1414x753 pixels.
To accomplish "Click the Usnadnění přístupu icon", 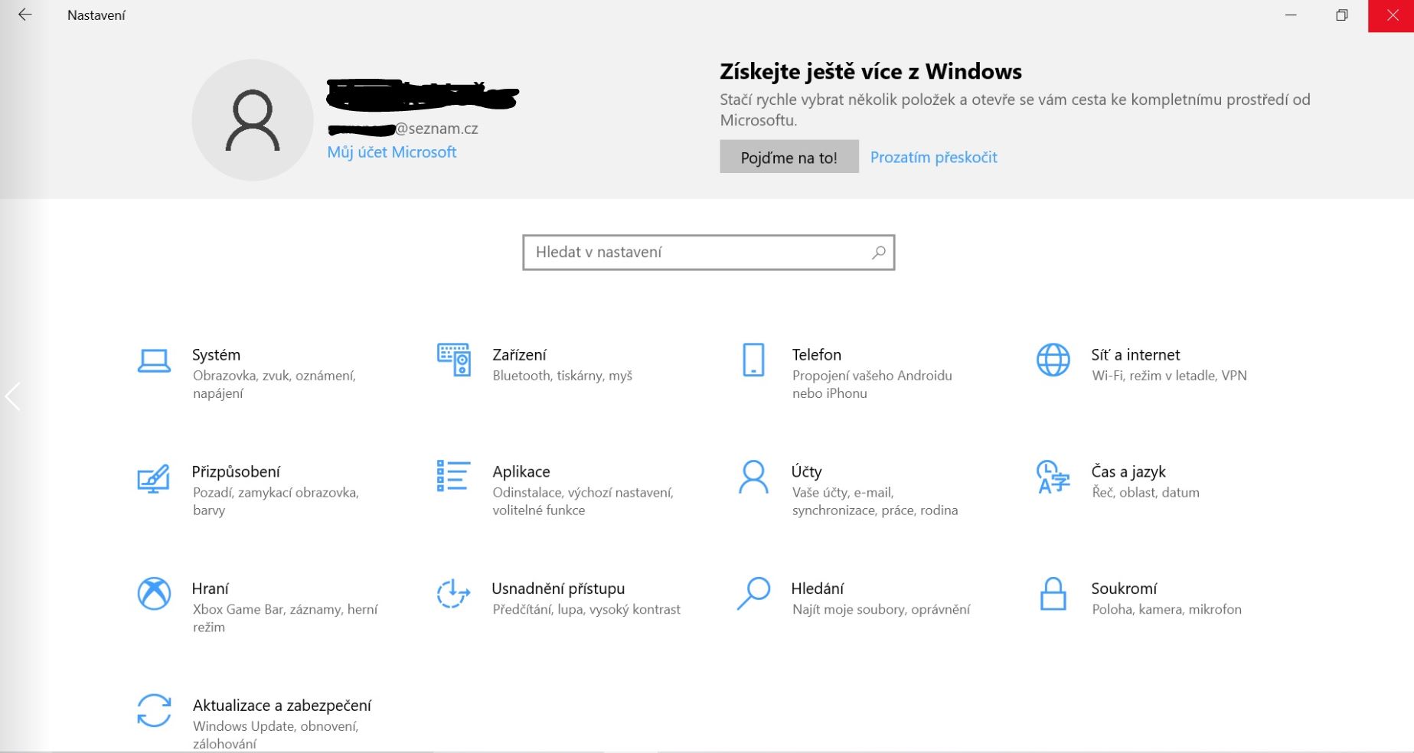I will pyautogui.click(x=453, y=594).
